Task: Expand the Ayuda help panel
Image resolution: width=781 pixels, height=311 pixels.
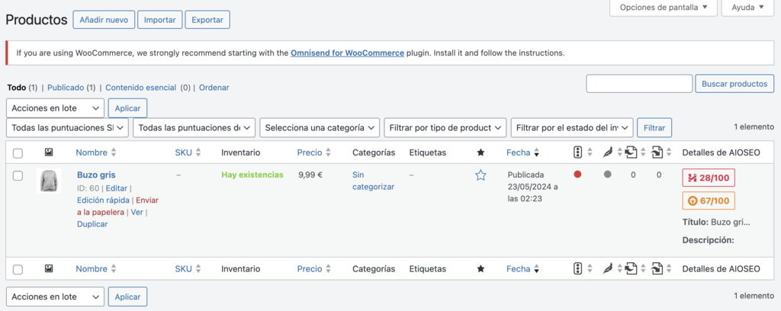Action: (x=747, y=8)
